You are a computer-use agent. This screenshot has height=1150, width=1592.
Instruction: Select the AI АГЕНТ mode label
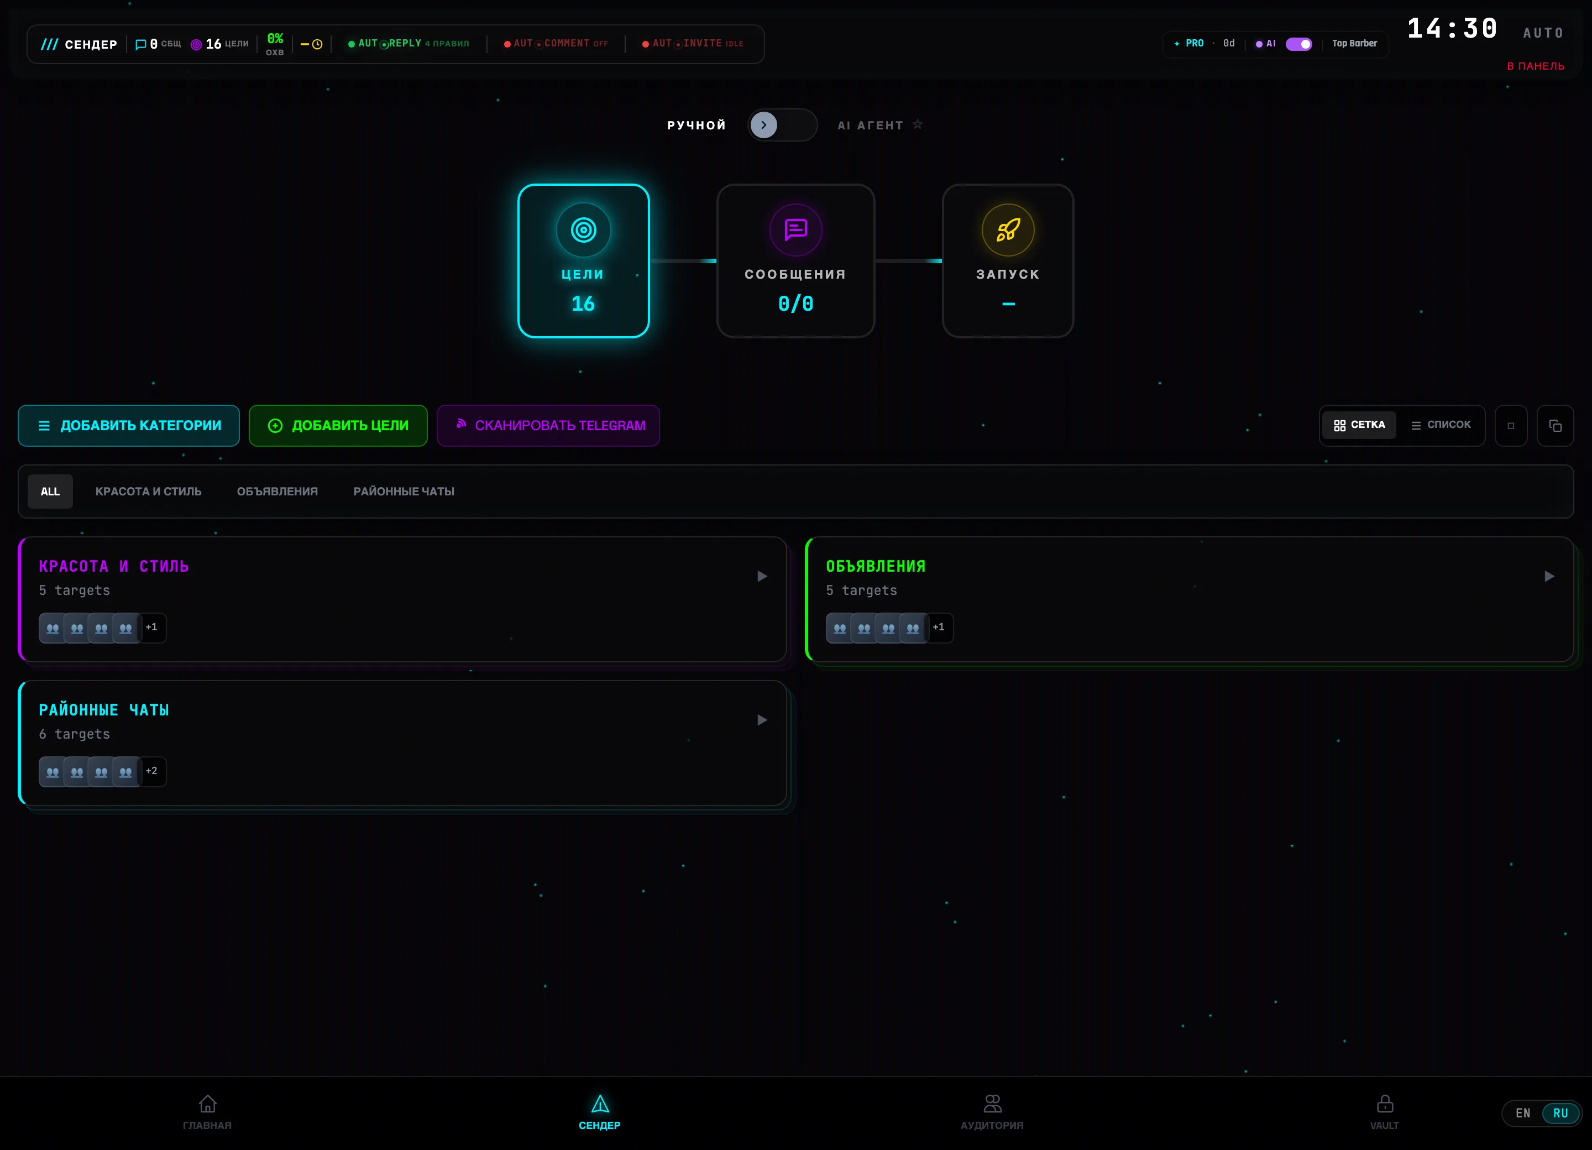point(871,125)
